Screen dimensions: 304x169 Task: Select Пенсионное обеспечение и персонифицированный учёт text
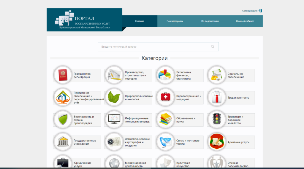[x=88, y=98]
